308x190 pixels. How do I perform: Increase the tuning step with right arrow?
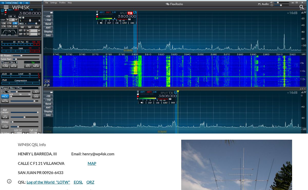click(16, 20)
